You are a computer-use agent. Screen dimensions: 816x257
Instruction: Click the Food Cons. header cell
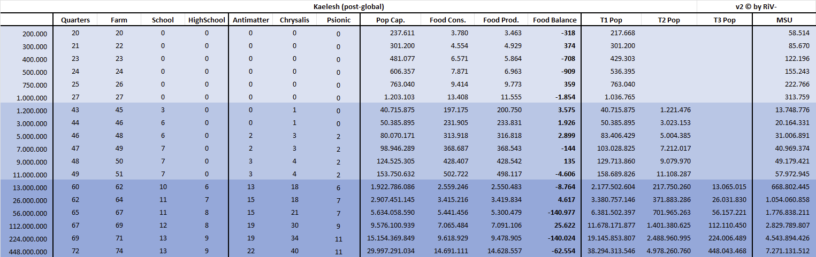447,20
